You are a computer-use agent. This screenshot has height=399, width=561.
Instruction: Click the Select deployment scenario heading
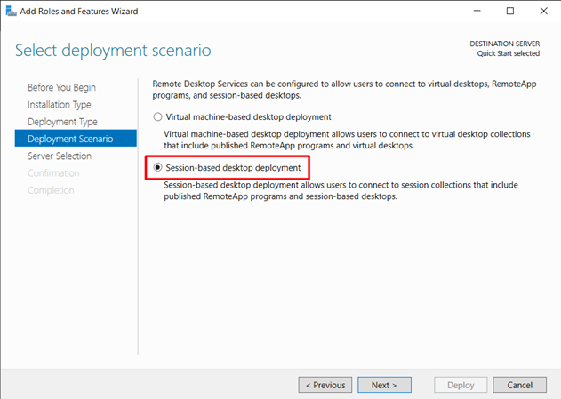(x=113, y=50)
